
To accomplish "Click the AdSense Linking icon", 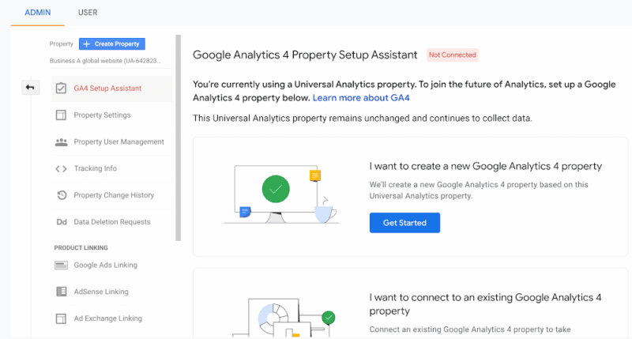I will 61,292.
